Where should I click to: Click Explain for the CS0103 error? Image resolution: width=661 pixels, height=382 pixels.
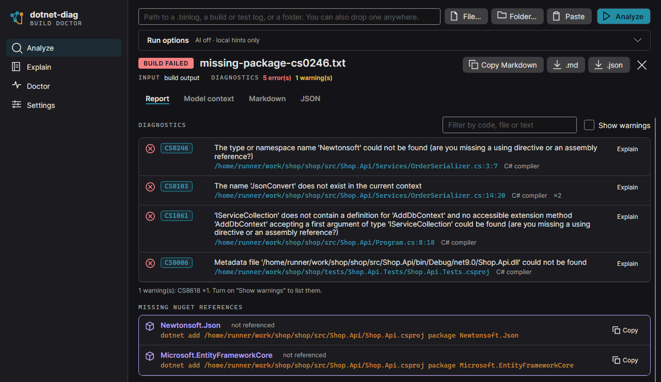pos(627,187)
